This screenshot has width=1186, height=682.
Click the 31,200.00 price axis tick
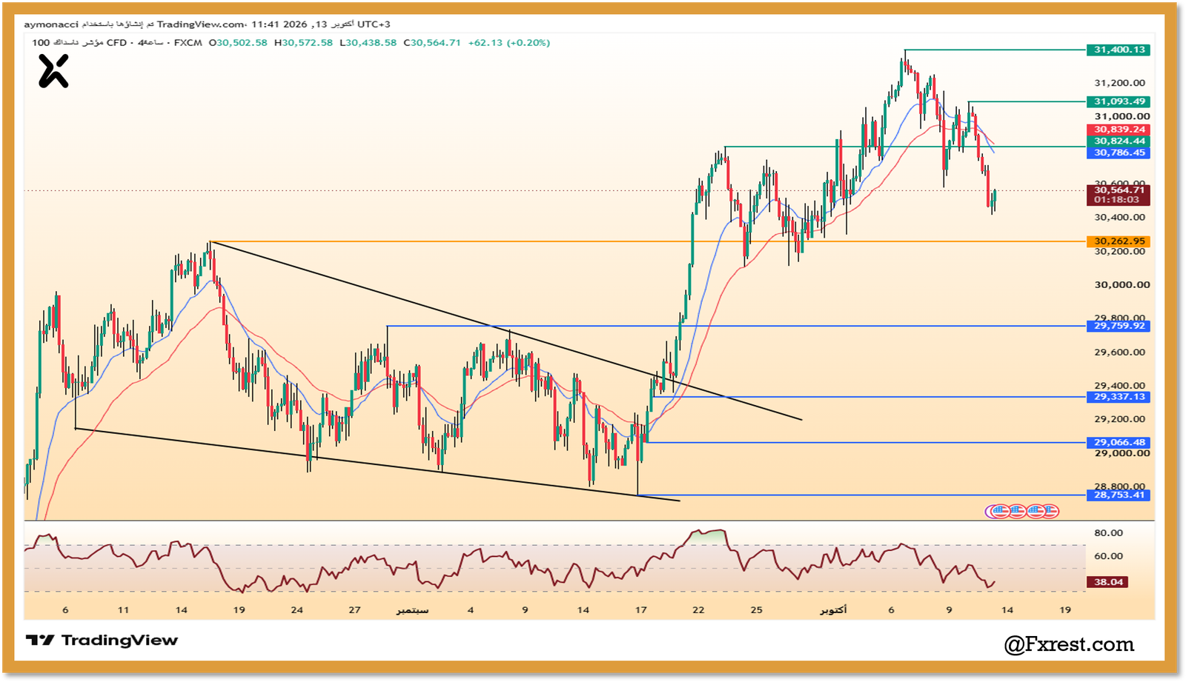point(1120,83)
